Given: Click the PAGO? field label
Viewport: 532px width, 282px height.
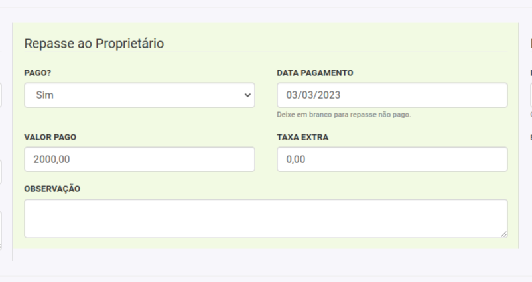Looking at the screenshot, I should tap(38, 73).
